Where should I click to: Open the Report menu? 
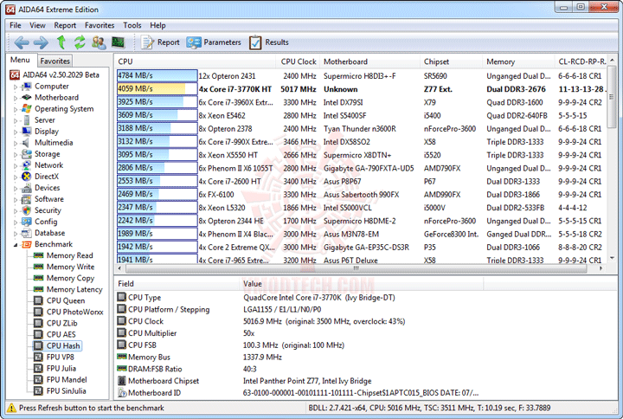(x=65, y=25)
